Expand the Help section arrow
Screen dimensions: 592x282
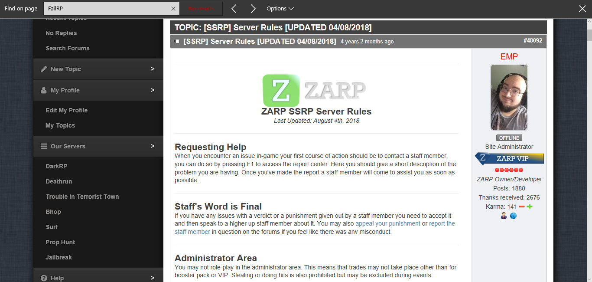[153, 278]
